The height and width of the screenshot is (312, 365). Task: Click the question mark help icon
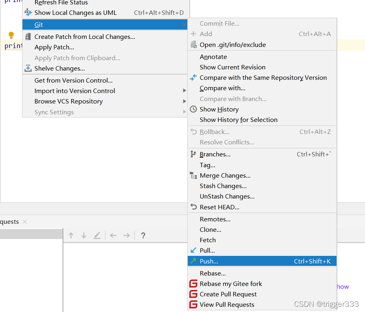point(143,236)
